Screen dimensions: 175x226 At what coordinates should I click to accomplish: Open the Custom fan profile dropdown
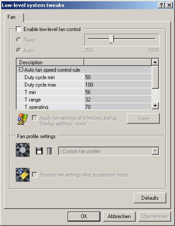point(155,151)
